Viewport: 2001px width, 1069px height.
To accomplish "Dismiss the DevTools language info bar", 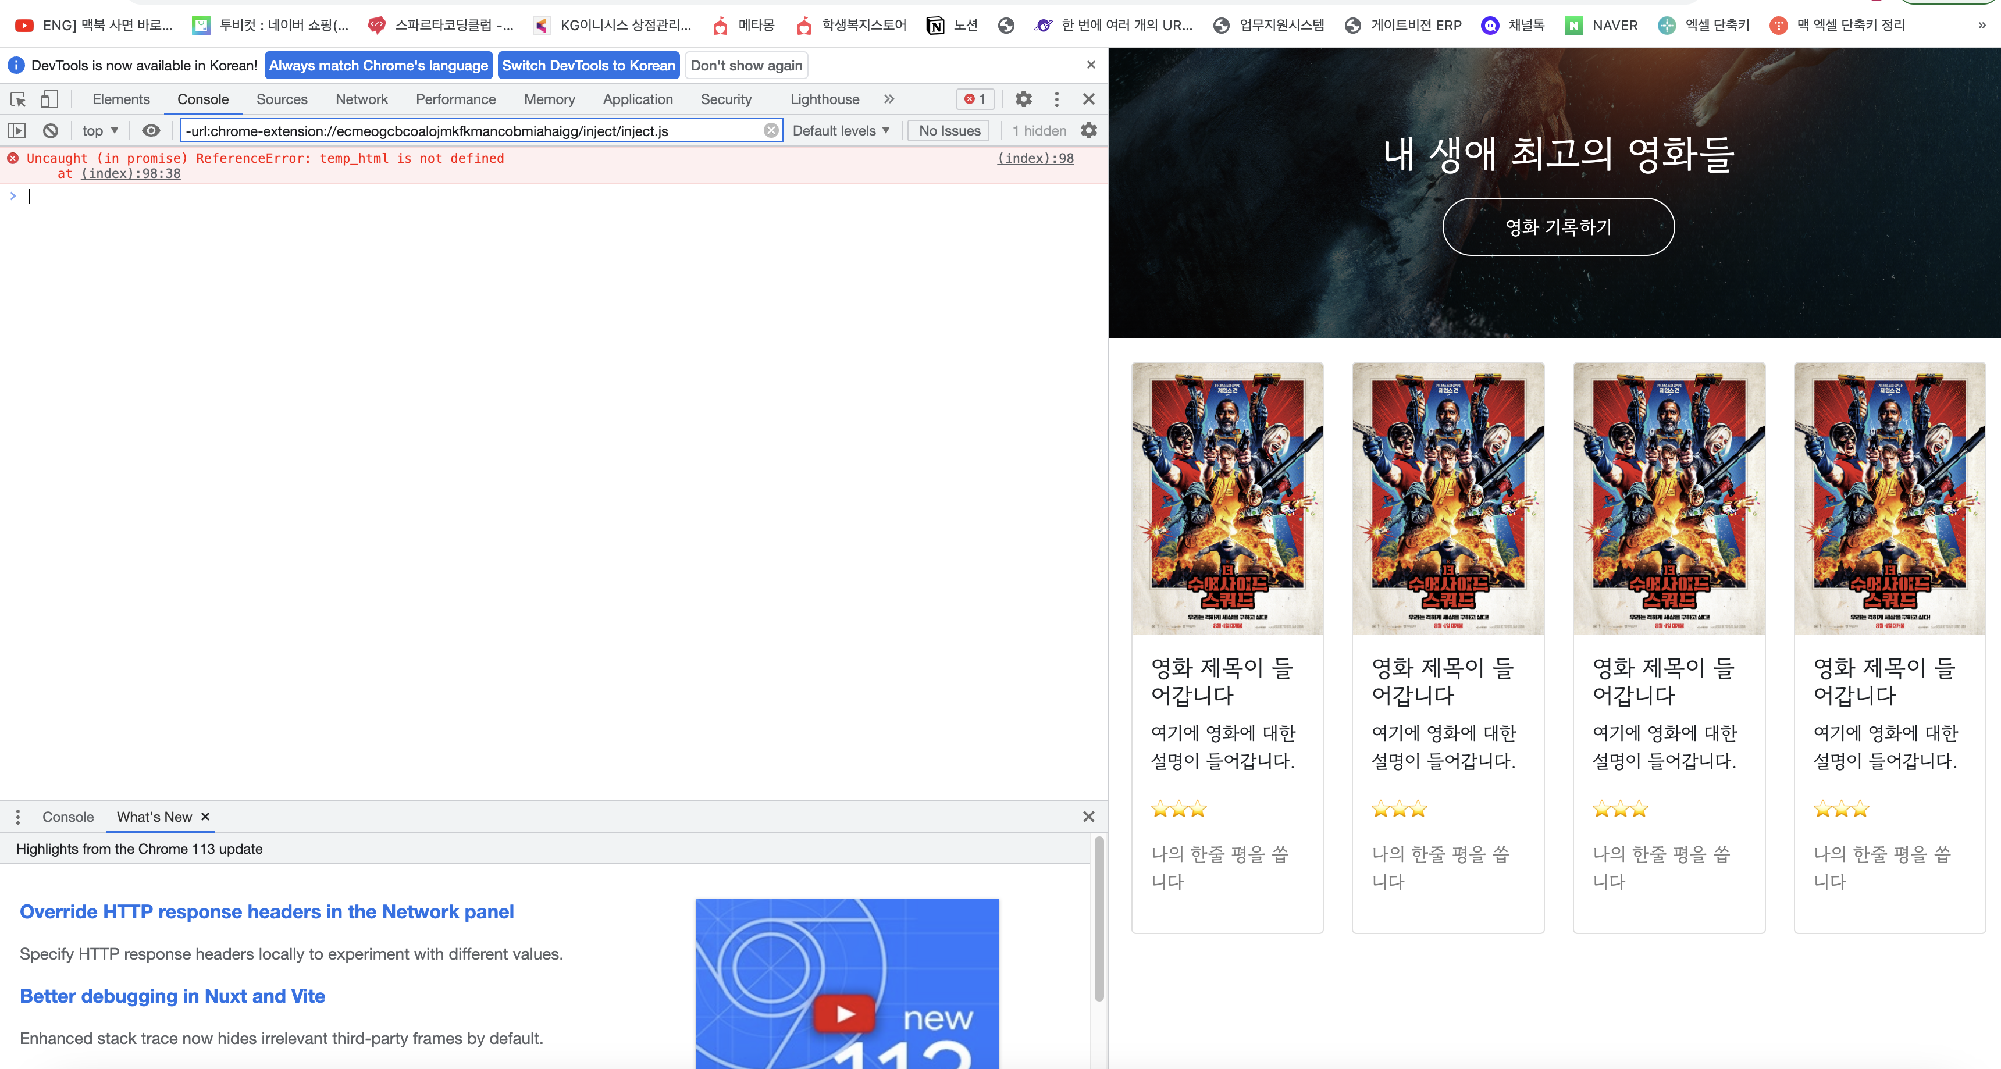I will coord(1091,65).
